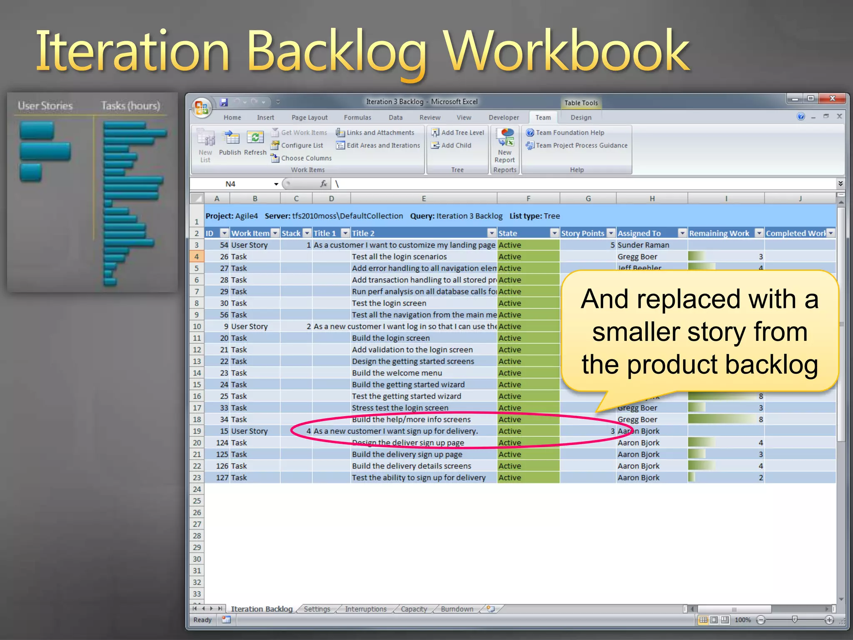Image resolution: width=853 pixels, height=640 pixels.
Task: Click the macro record icon beside Ready
Action: pyautogui.click(x=226, y=620)
